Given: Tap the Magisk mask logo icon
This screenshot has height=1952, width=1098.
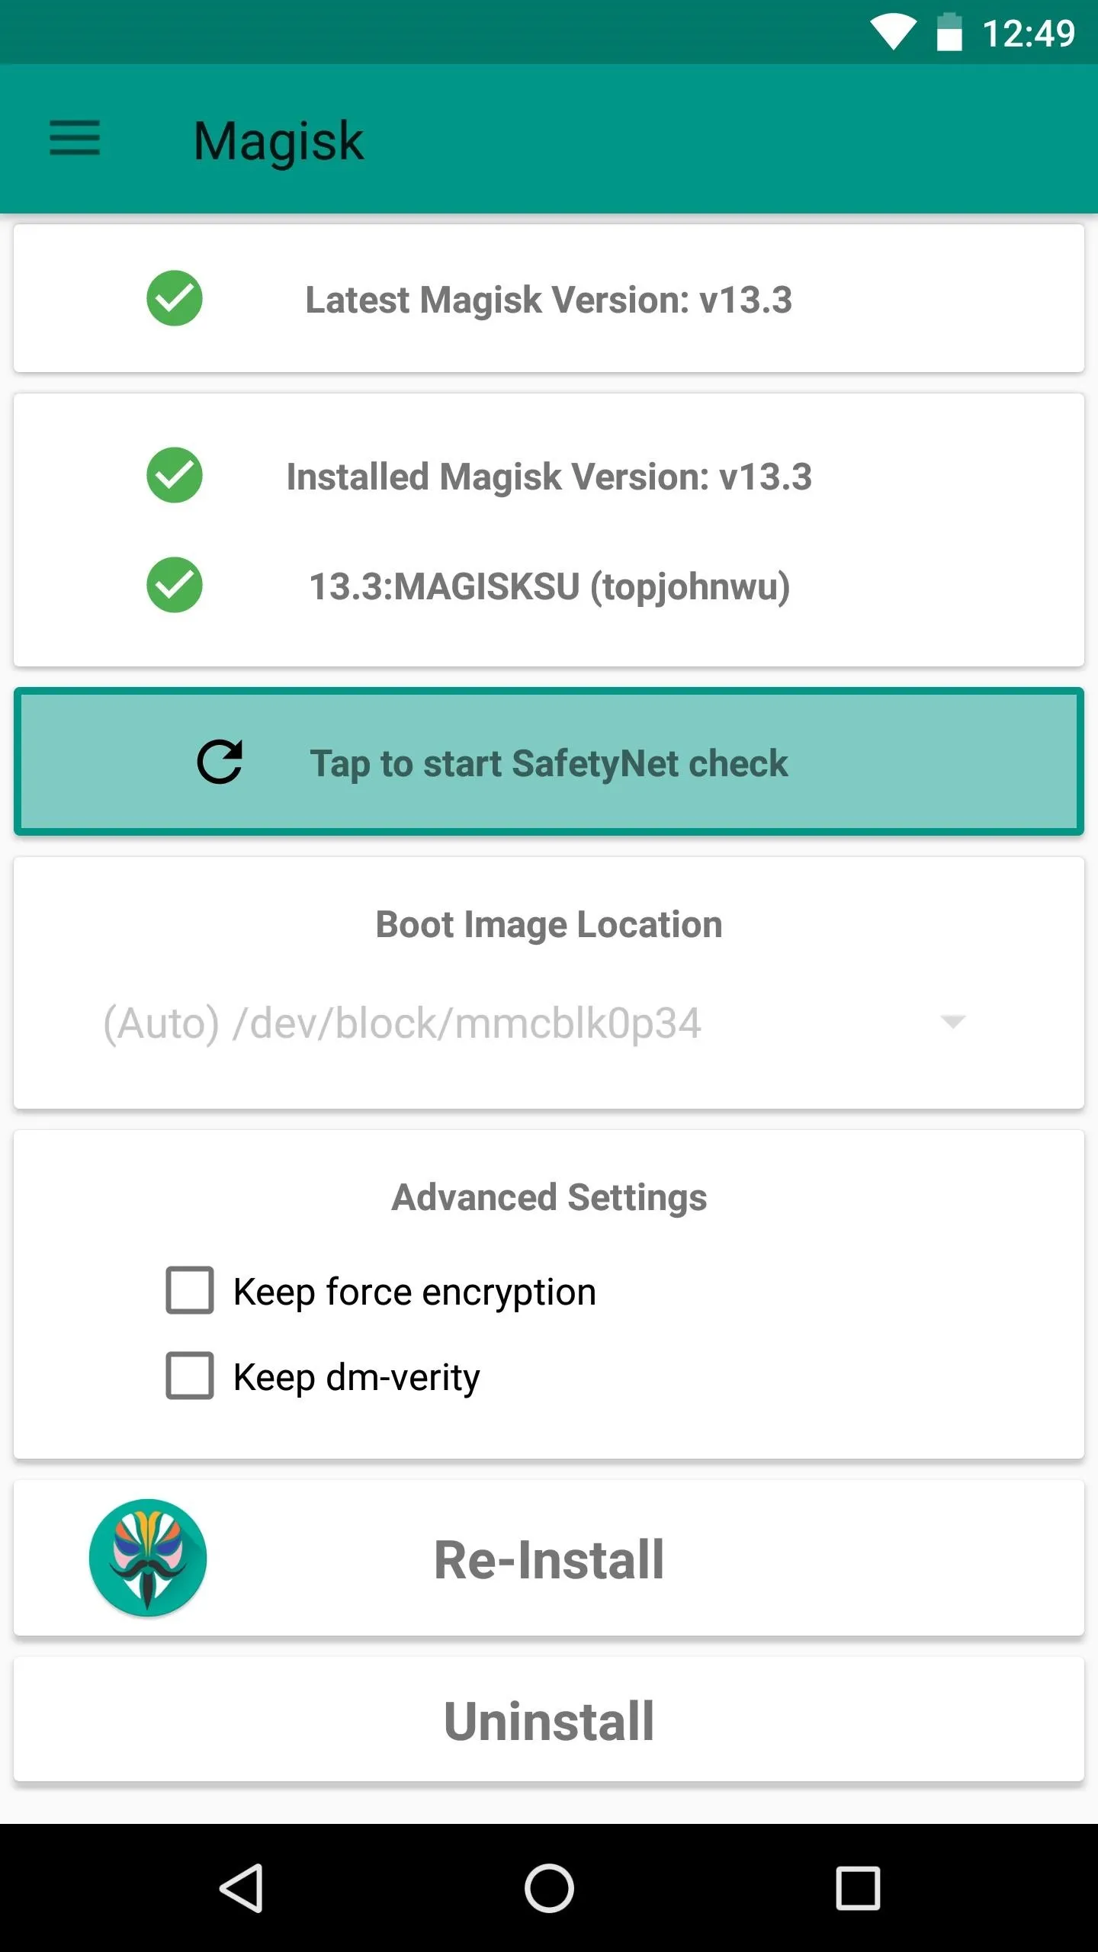Looking at the screenshot, I should (148, 1558).
